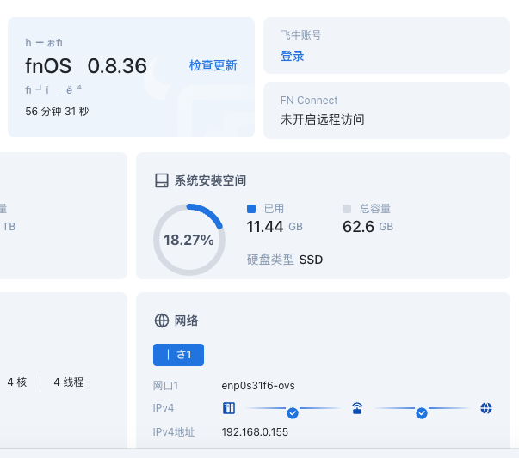
Task: Click the 登录 link under 飞牛账号
Action: (x=292, y=56)
